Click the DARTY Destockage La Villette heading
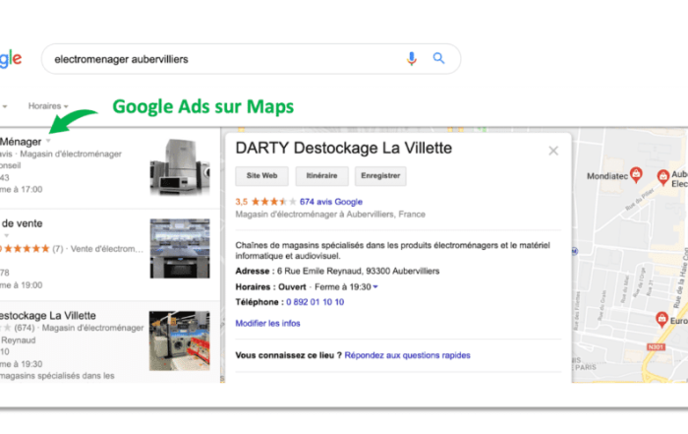 pos(344,148)
